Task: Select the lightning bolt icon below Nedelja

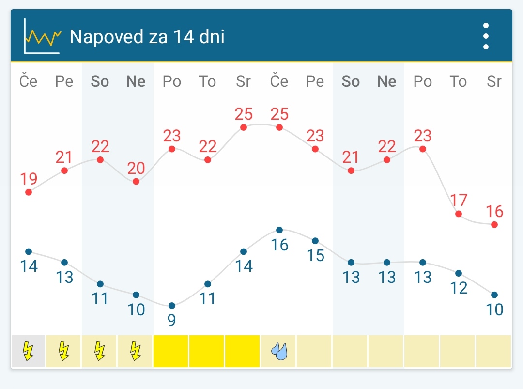Action: (135, 351)
